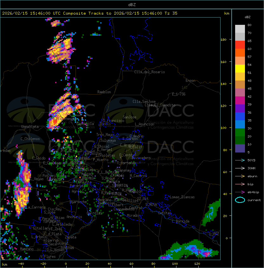Click the 'Agrelo' map label

point(77,191)
